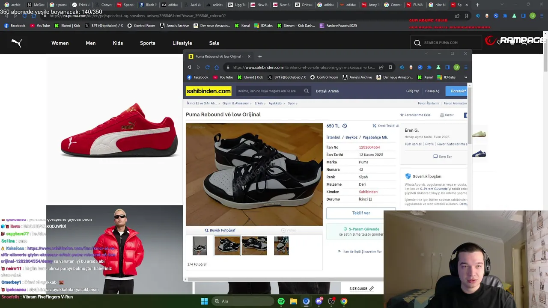
Task: Click Yazdır print link
Action: click(x=447, y=115)
